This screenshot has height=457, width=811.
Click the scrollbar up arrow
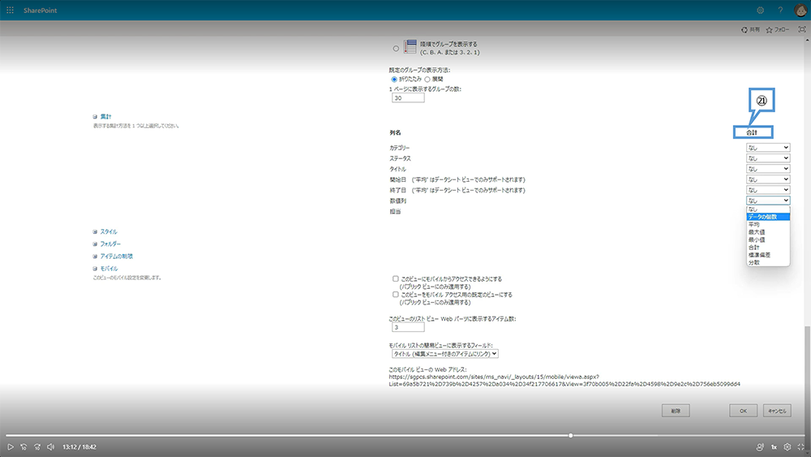[807, 39]
